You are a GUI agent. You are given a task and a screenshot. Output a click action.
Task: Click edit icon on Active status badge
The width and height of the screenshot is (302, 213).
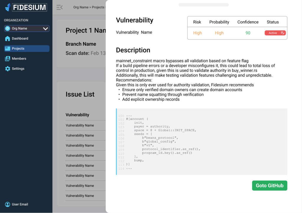coord(283,33)
